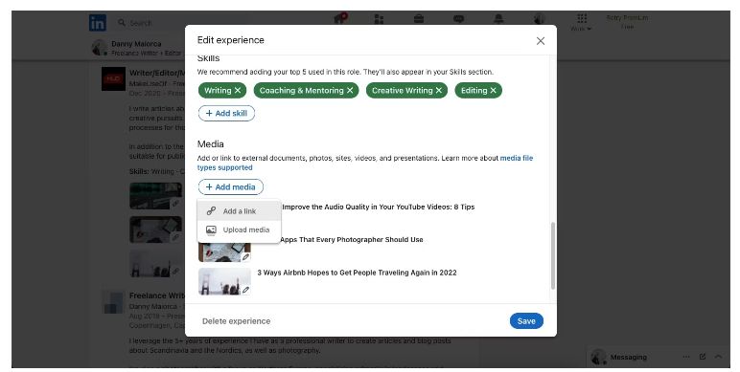Click the Danny Maiorca name text

coord(136,44)
